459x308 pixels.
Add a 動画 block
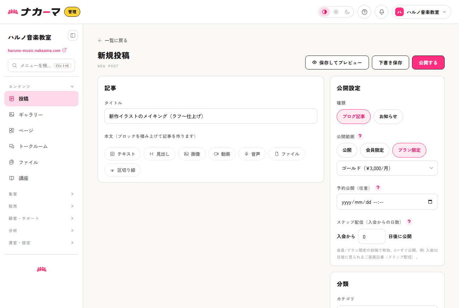coord(222,154)
